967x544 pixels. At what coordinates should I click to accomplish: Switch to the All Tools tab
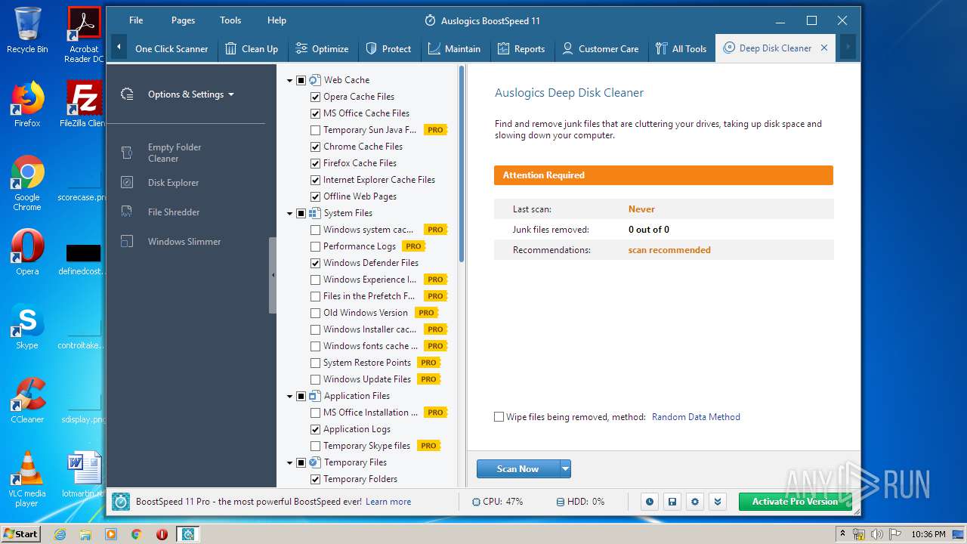681,48
